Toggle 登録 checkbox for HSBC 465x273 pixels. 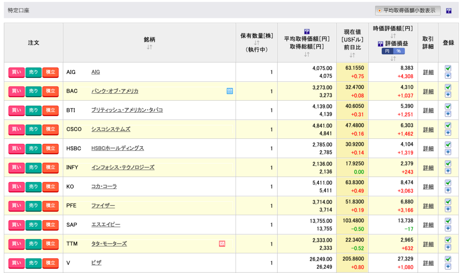click(448, 144)
